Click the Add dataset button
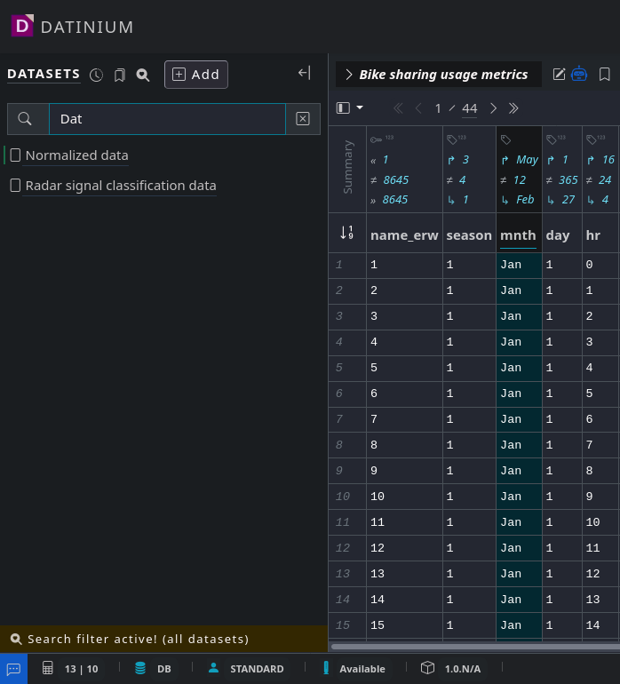620x684 pixels. 195,75
